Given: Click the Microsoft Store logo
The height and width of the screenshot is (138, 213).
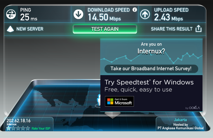Looking at the screenshot, I should coord(110,101).
